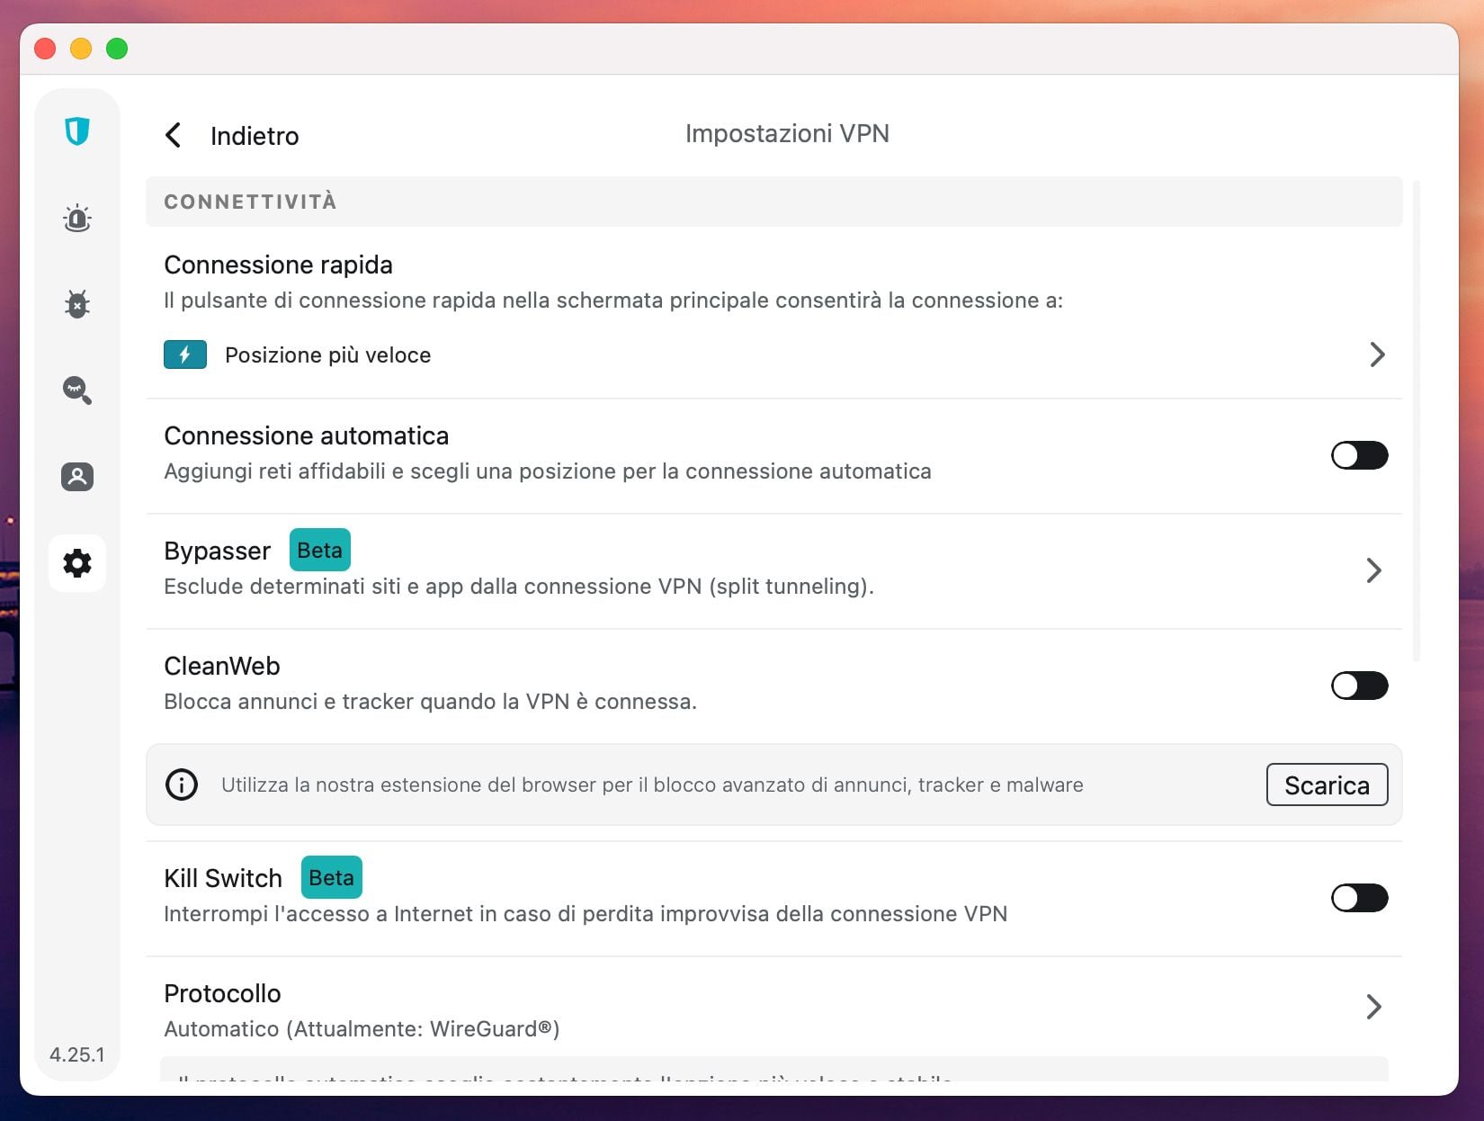Open the private Search feature
The height and width of the screenshot is (1121, 1484).
coord(77,391)
